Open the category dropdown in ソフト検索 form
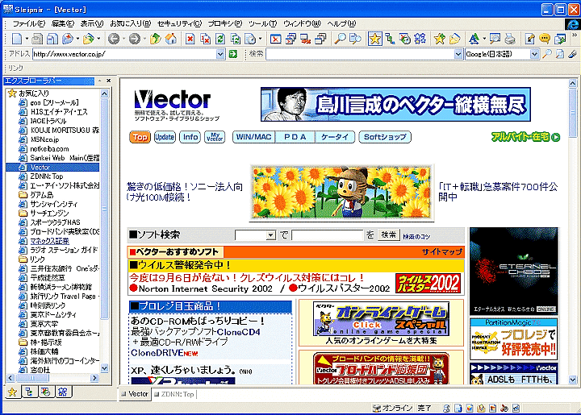 pos(272,235)
